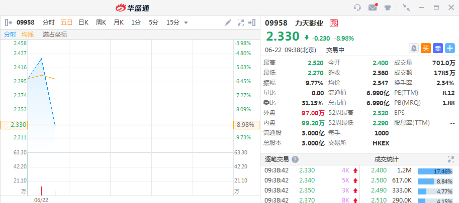The width and height of the screenshot is (459, 203).
Task: Click the 交易中 trading status
Action: pyautogui.click(x=335, y=50)
